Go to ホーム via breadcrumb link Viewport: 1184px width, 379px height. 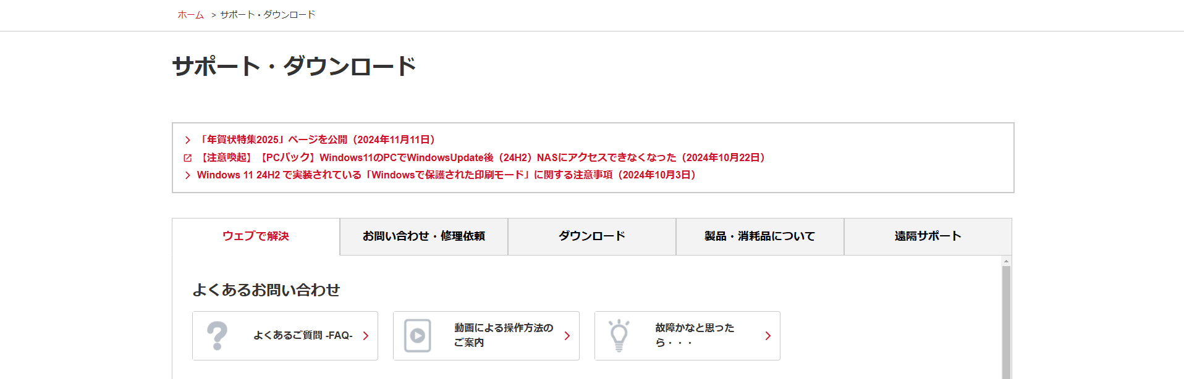click(x=190, y=15)
